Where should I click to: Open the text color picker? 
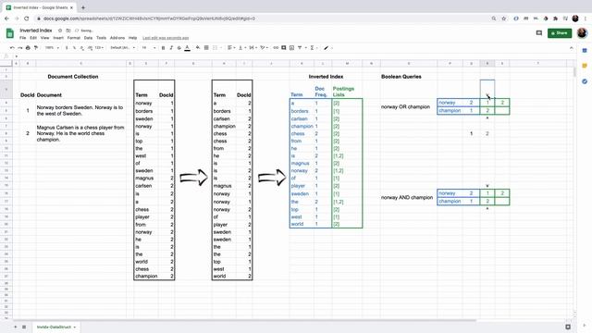click(x=187, y=48)
